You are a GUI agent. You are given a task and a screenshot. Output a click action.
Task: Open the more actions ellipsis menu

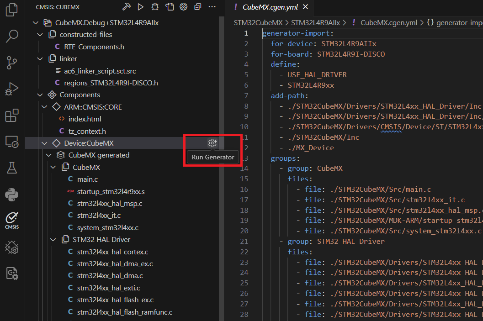(212, 7)
